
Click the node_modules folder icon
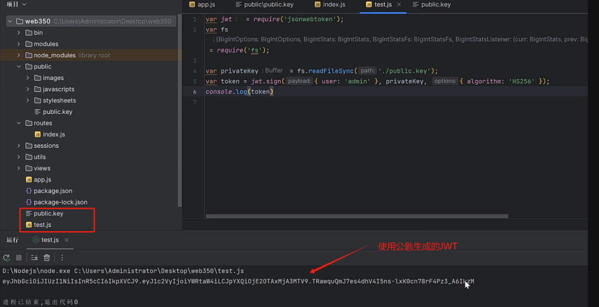pos(29,55)
